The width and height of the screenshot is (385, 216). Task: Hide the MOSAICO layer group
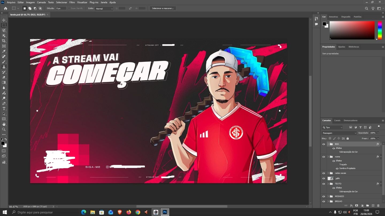coord(324,196)
